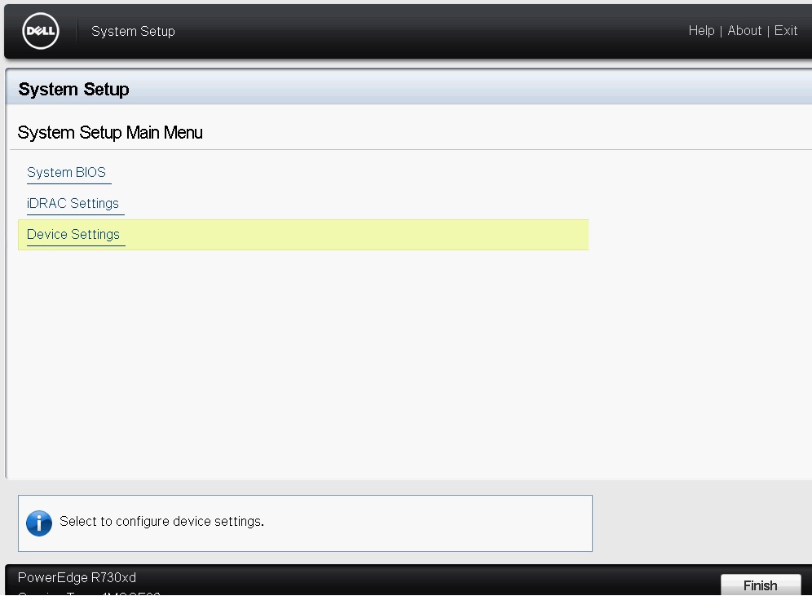
Task: Click the 'System Setup Main Menu' heading
Action: (110, 133)
